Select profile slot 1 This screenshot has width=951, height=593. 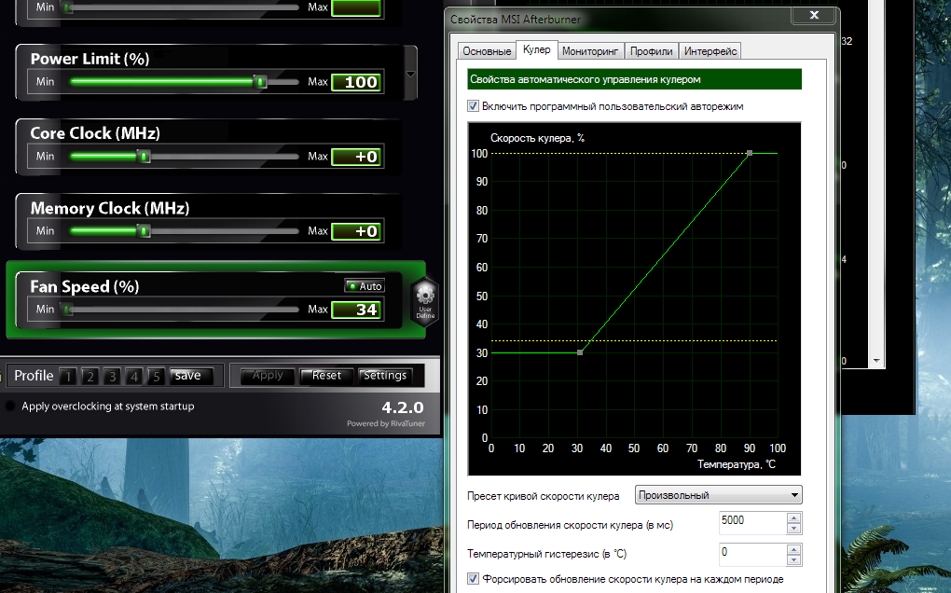coord(68,377)
